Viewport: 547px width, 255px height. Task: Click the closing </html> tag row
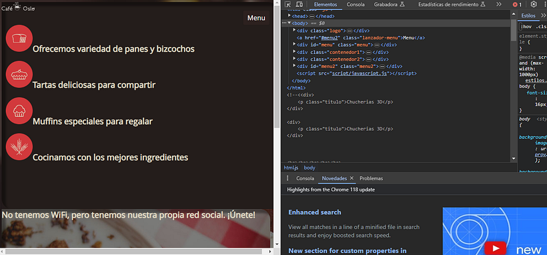pos(296,87)
